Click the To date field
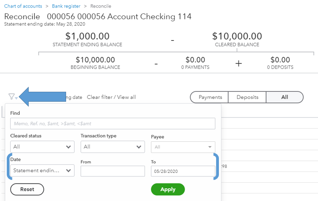The height and width of the screenshot is (201, 318). pos(183,171)
